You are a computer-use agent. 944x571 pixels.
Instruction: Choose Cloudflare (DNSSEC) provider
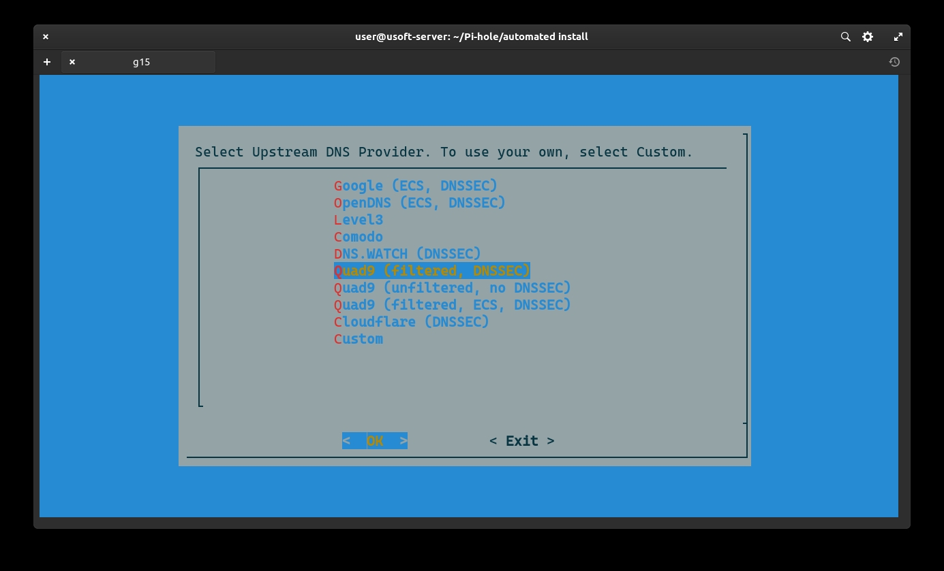click(x=412, y=322)
